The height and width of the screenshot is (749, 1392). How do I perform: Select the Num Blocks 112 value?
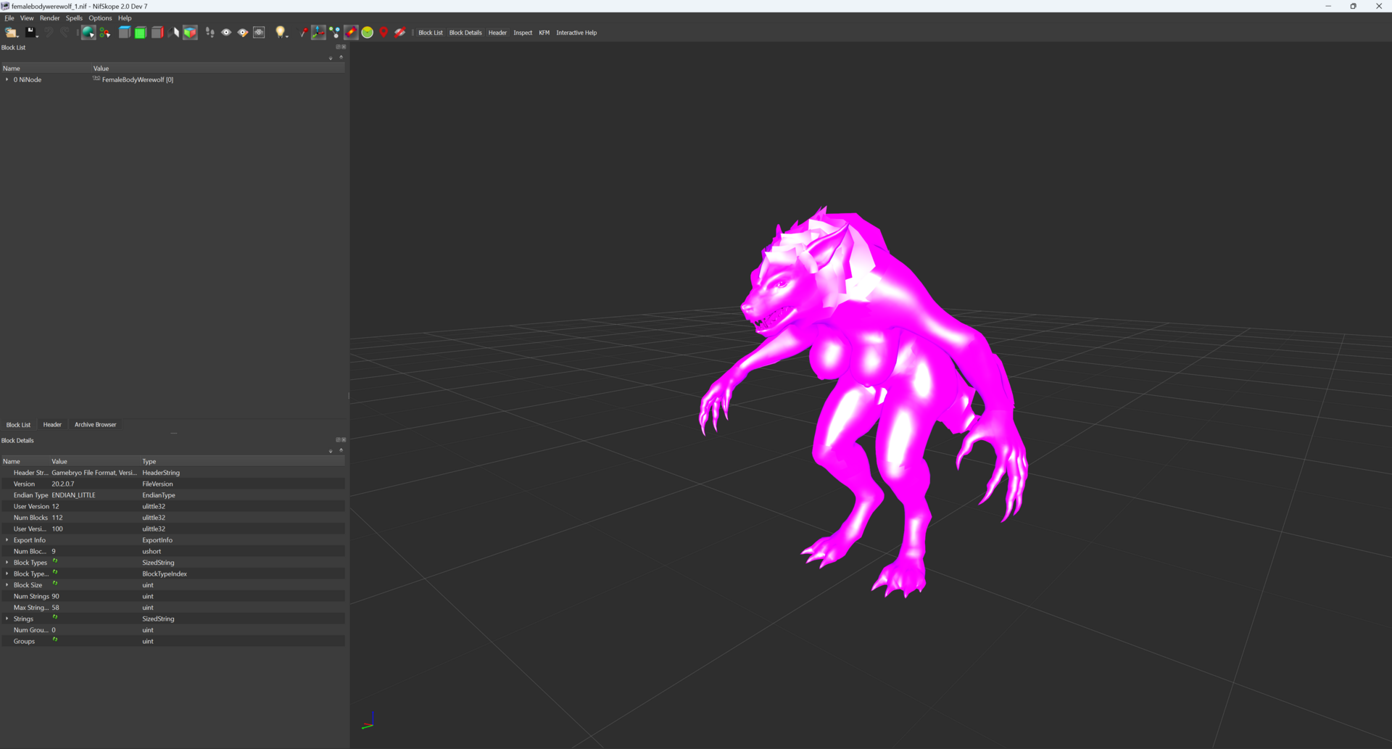pyautogui.click(x=95, y=518)
